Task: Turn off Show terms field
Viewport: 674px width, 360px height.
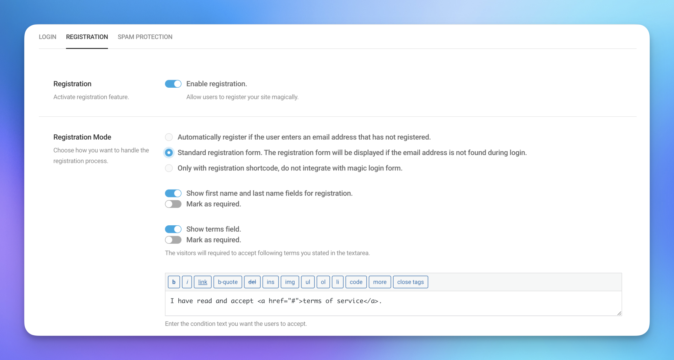Action: [x=173, y=229]
